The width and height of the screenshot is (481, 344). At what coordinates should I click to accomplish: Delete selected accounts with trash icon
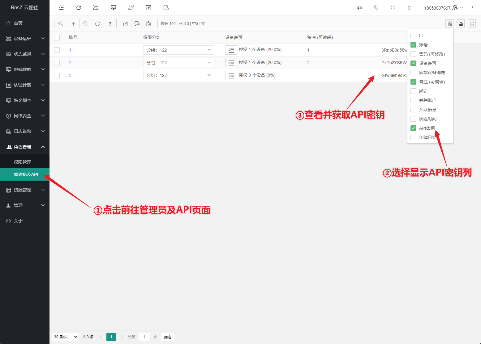tap(85, 23)
